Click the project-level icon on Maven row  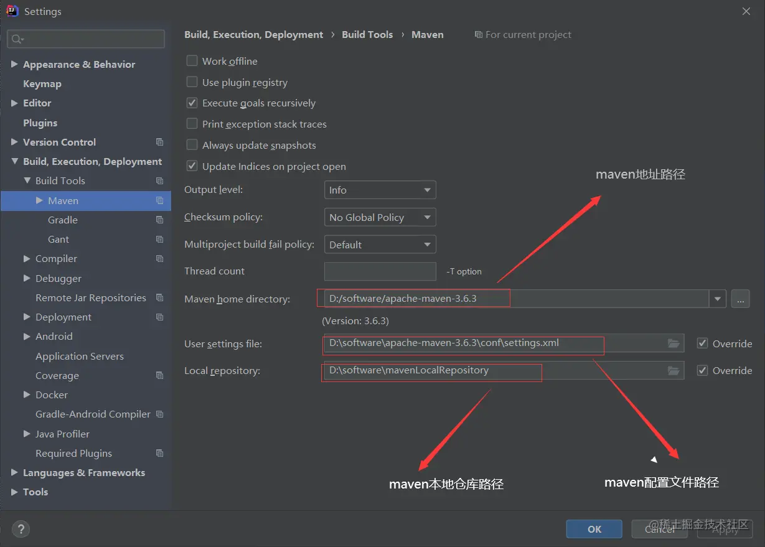tap(160, 200)
